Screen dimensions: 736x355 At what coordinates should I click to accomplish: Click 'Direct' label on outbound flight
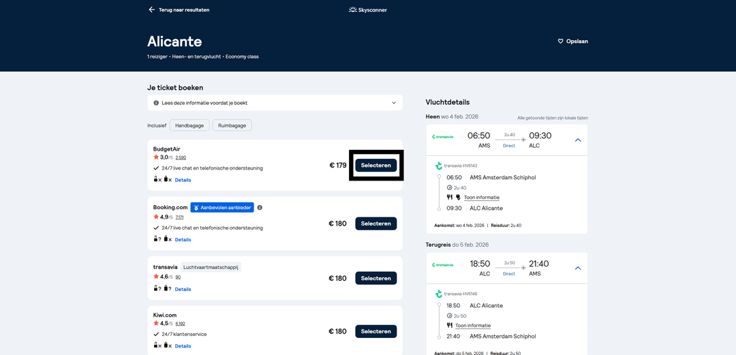[x=509, y=146]
